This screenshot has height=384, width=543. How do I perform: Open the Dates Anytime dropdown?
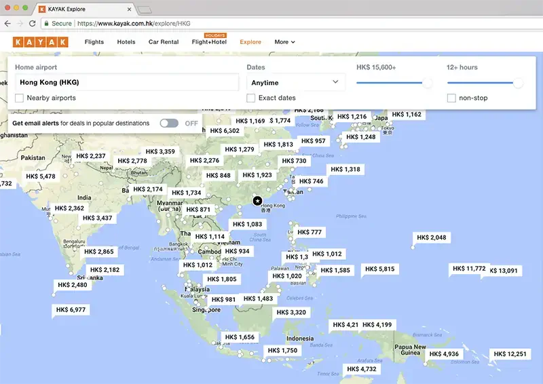[x=296, y=82]
